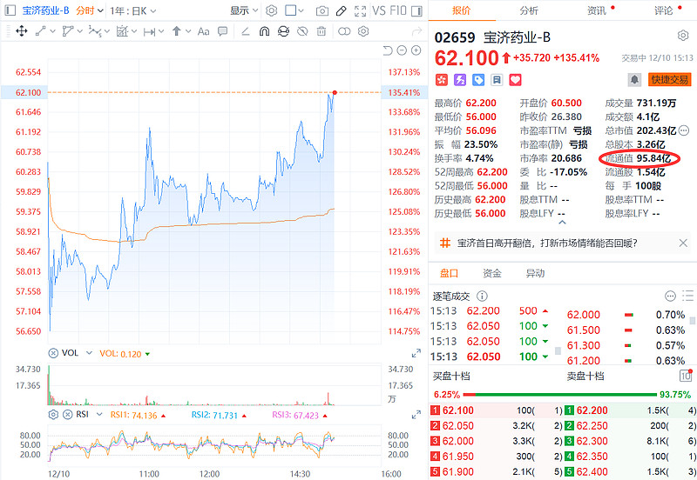The width and height of the screenshot is (697, 480).
Task: Click the Hong Kong market flag badge
Action: coord(441,80)
